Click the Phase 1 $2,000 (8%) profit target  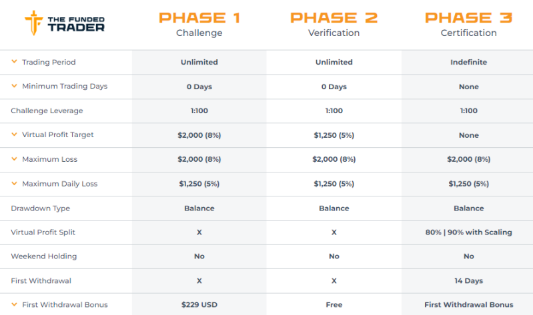pos(199,135)
